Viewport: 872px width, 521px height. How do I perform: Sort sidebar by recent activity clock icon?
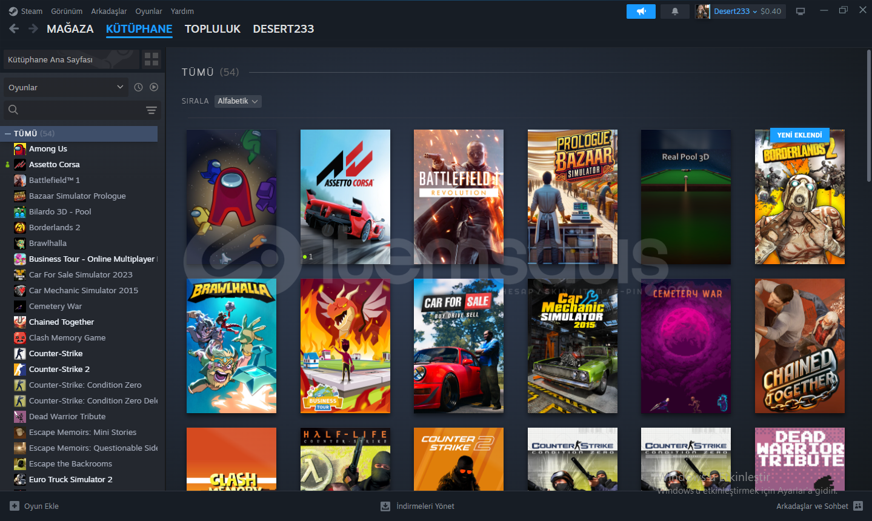coord(138,87)
